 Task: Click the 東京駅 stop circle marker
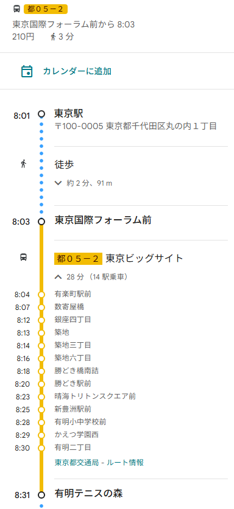click(x=41, y=114)
